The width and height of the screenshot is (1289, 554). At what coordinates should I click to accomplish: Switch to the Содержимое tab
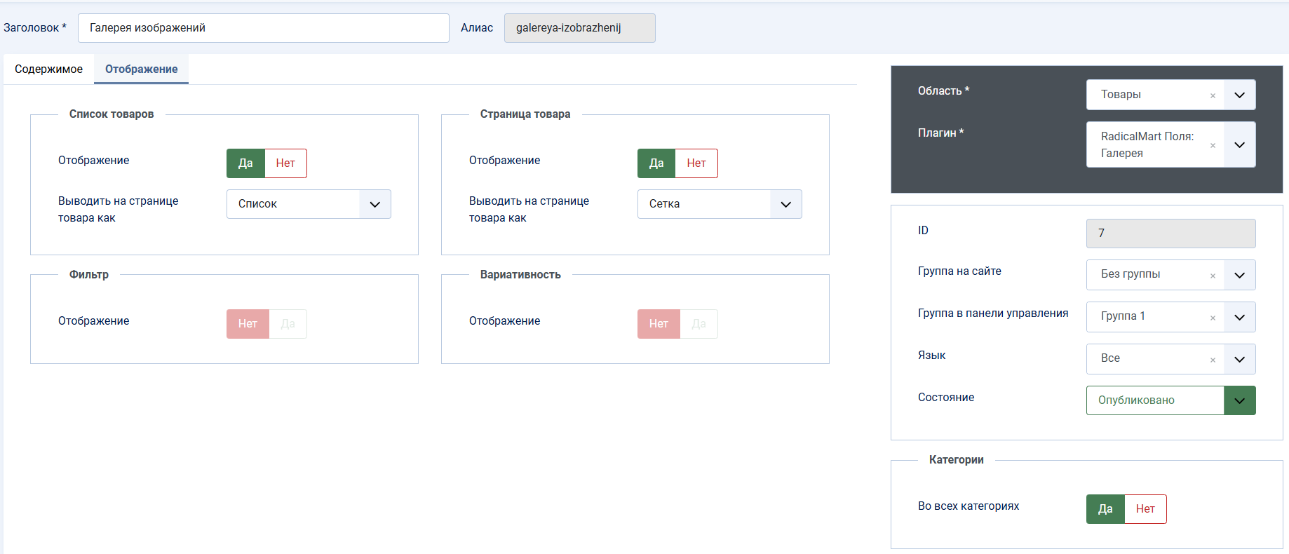(48, 69)
